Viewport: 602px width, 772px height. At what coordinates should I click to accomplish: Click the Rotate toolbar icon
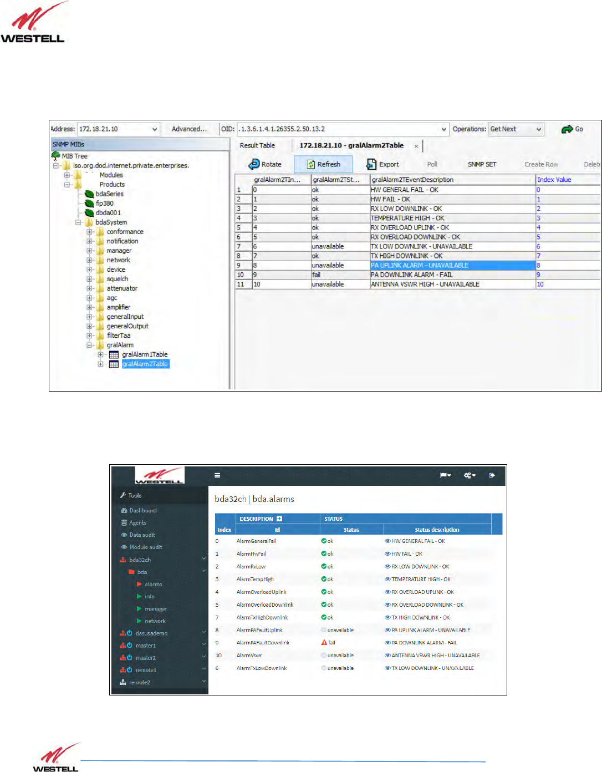coord(254,164)
